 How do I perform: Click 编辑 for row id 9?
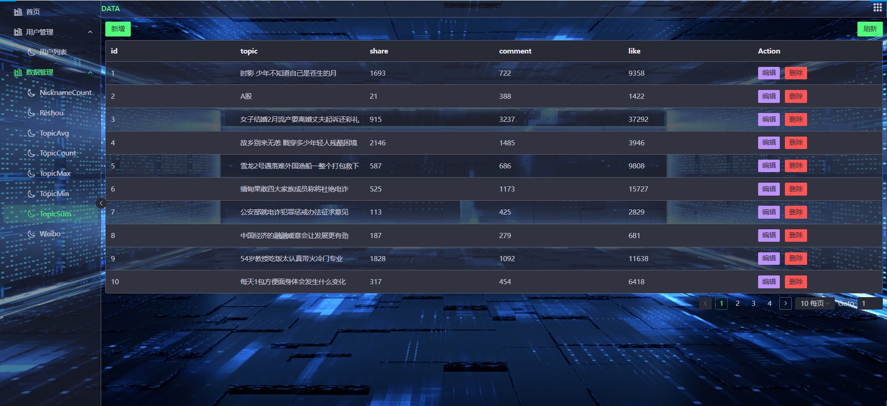pos(769,258)
